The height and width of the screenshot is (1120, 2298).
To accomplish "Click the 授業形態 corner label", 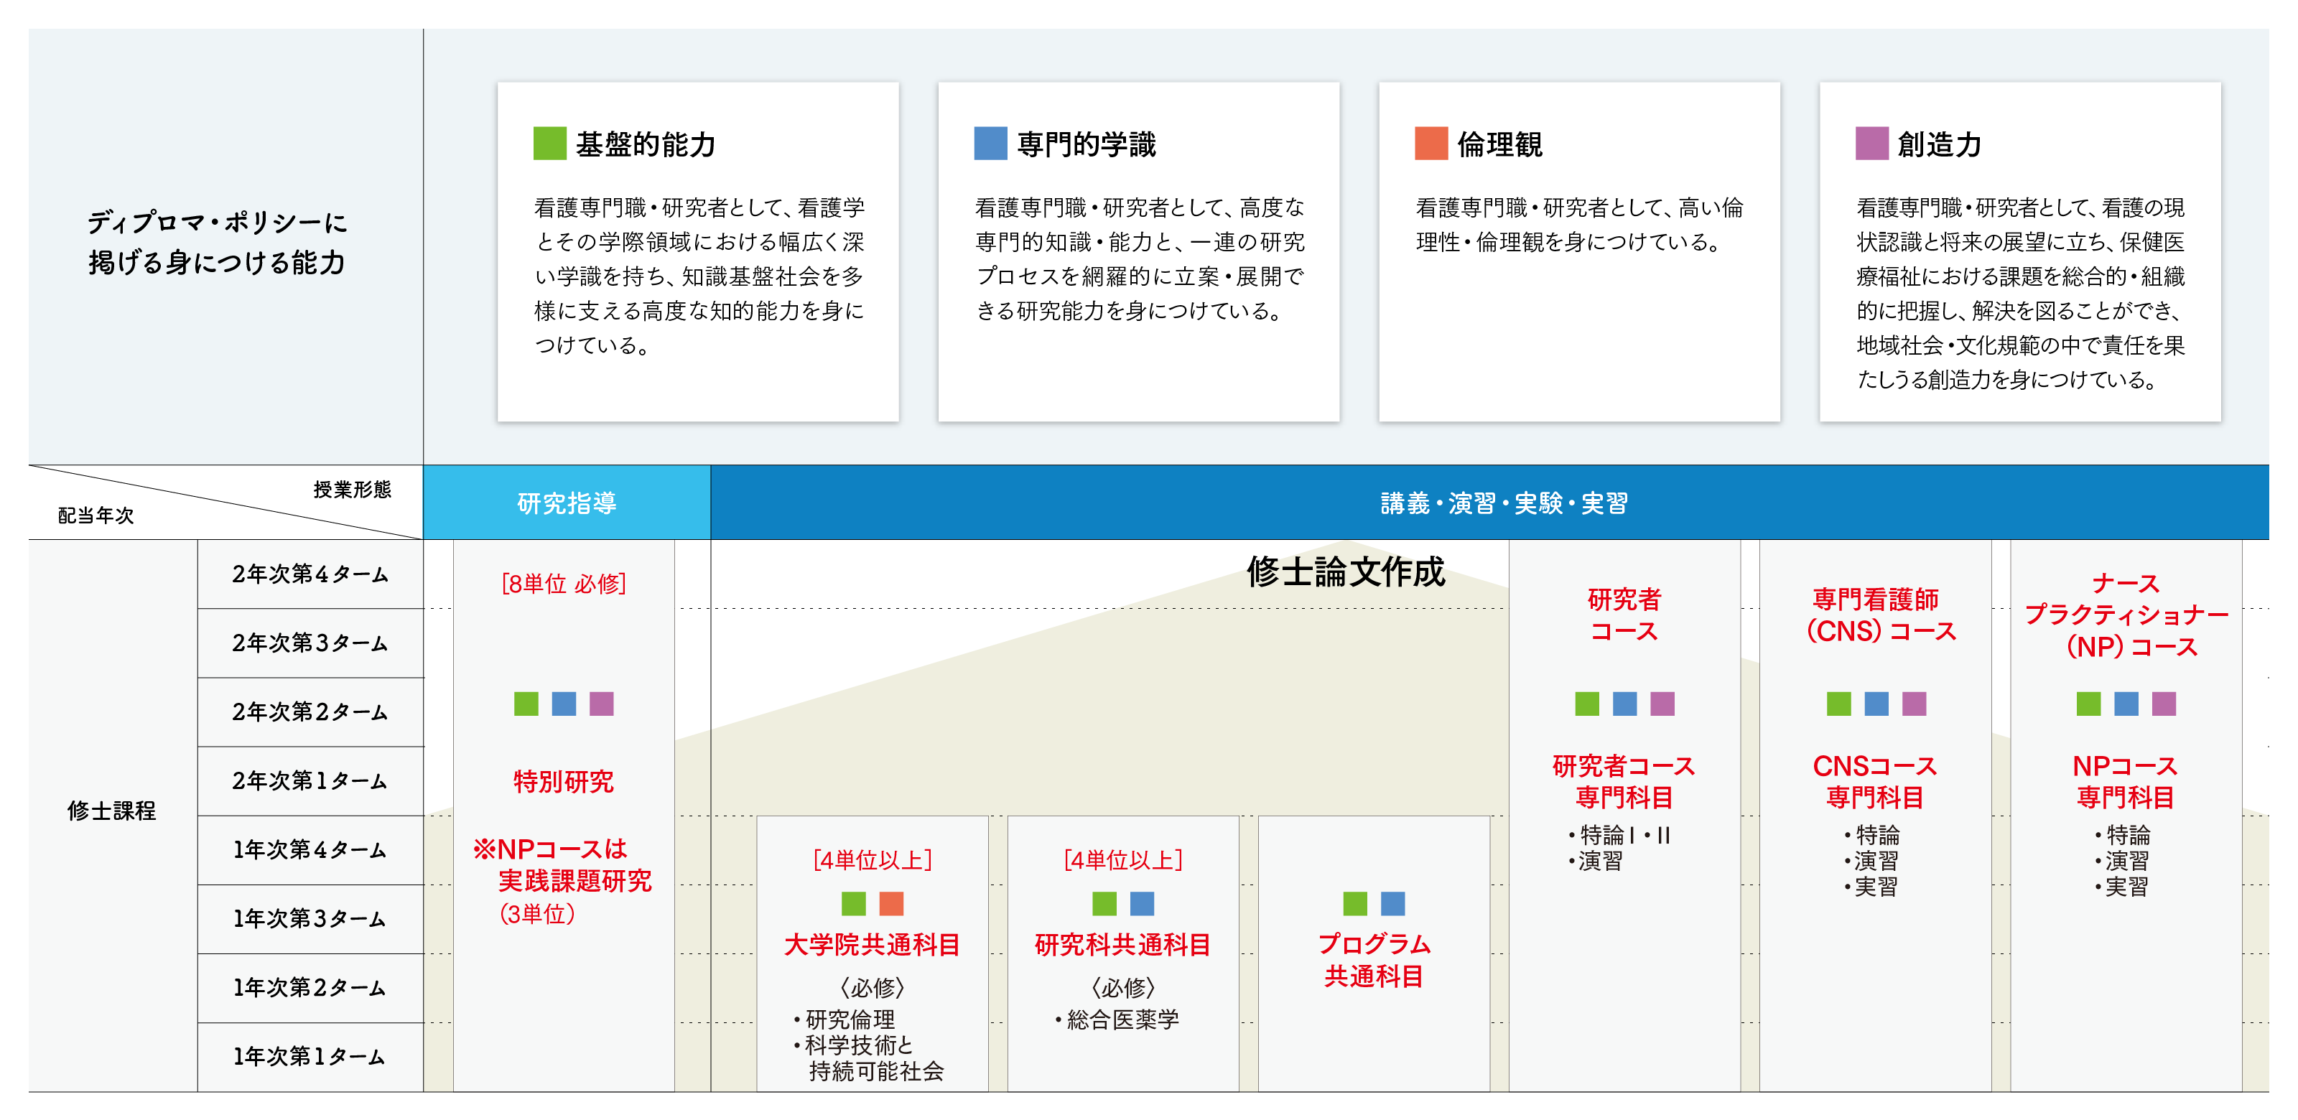I will (x=351, y=490).
